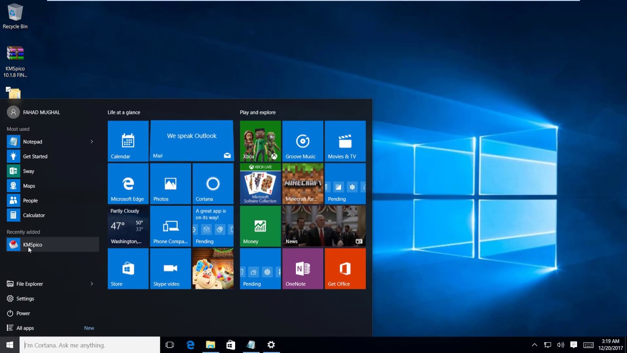Image resolution: width=627 pixels, height=353 pixels.
Task: Open the volume tray icon
Action: [x=560, y=345]
